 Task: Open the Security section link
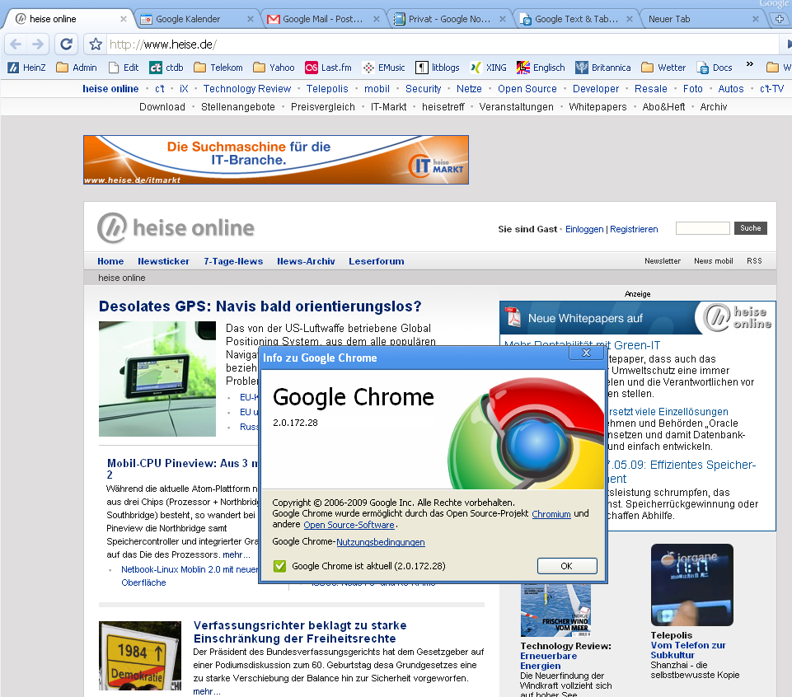424,89
